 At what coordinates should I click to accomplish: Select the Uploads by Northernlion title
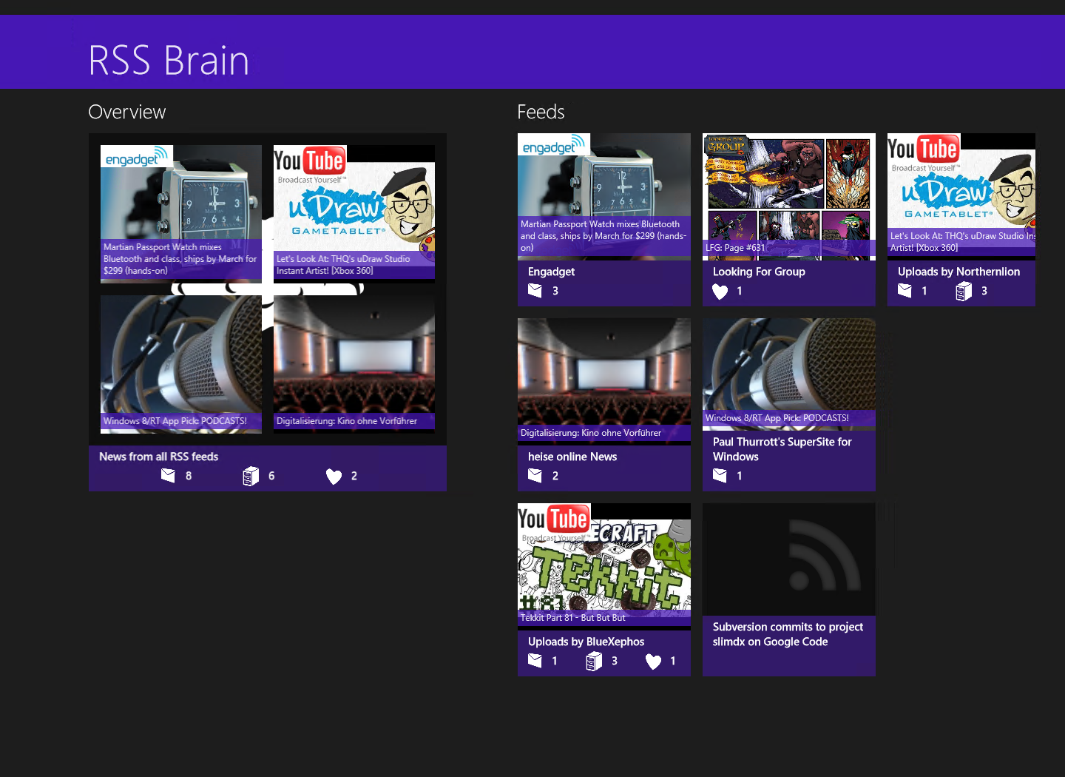(958, 272)
